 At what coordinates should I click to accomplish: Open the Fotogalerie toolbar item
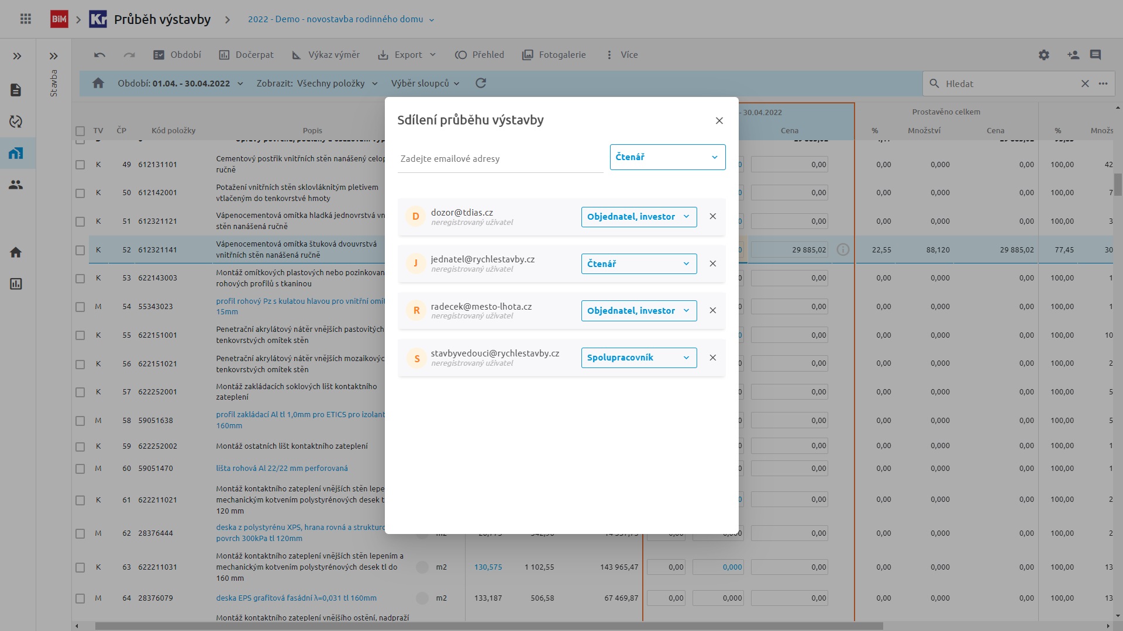pos(554,55)
